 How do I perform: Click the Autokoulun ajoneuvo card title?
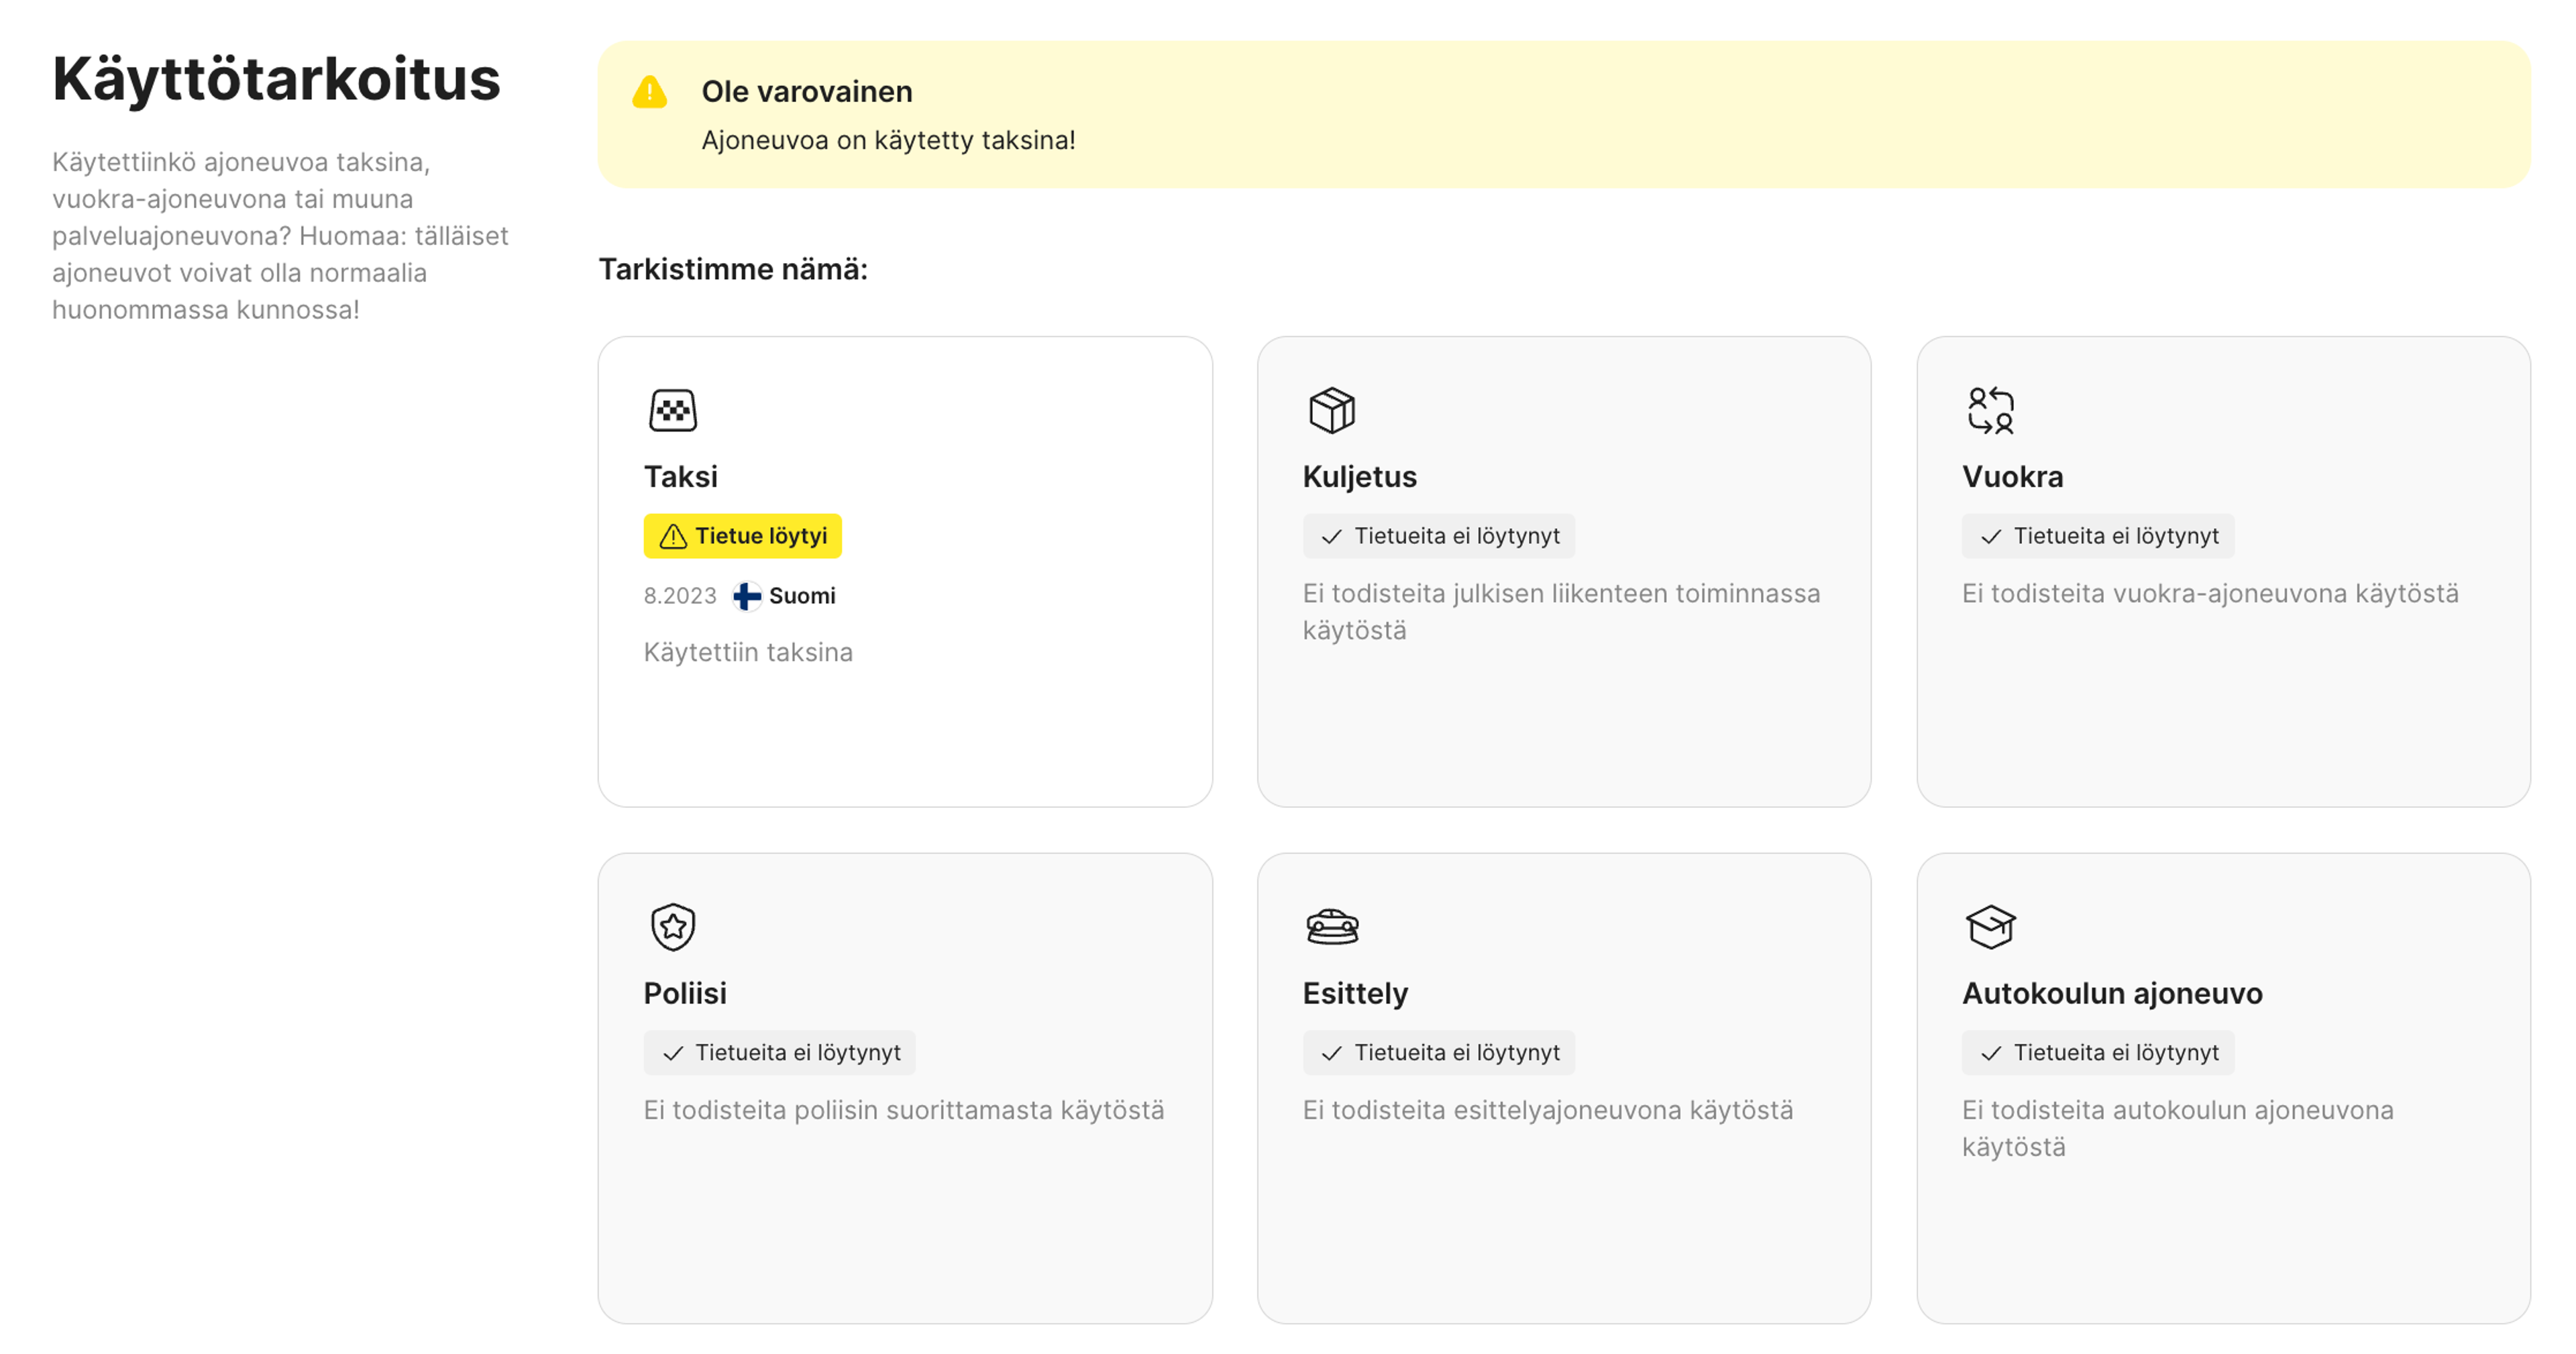tap(2111, 993)
